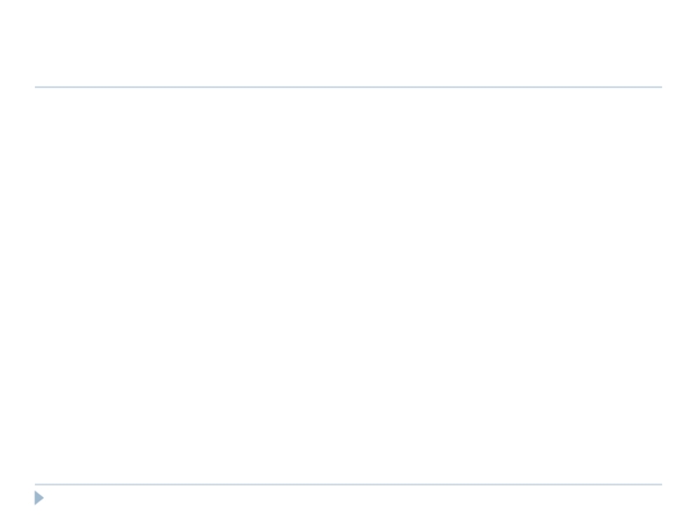This screenshot has height=523, width=697.
Task: Click the left end of the bottom divider line
Action: click(x=37, y=484)
